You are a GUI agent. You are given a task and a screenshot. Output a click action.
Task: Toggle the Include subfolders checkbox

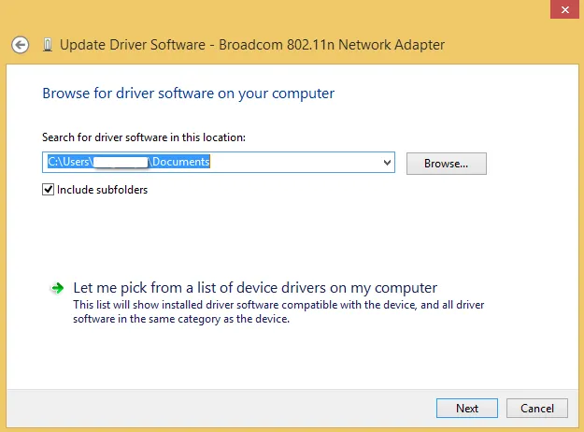tap(49, 190)
